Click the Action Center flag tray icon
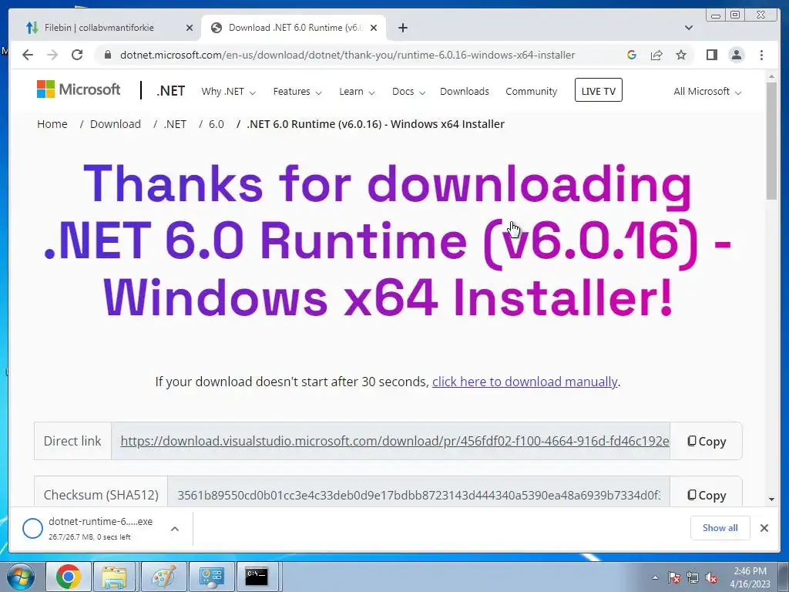 (674, 577)
